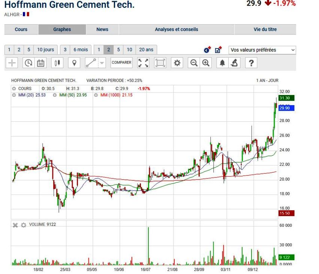Set a price alert with bell icon
This screenshot has width=319, height=274.
pyautogui.click(x=222, y=63)
